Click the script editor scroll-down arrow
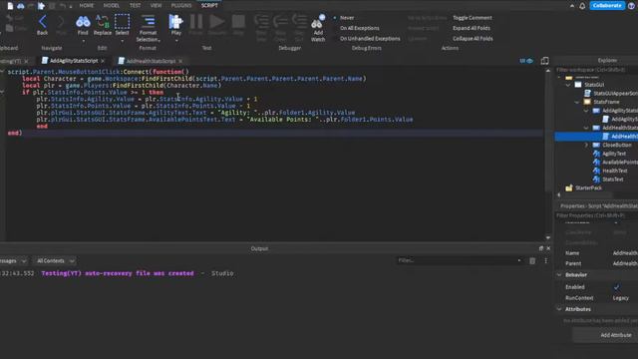 (x=548, y=237)
